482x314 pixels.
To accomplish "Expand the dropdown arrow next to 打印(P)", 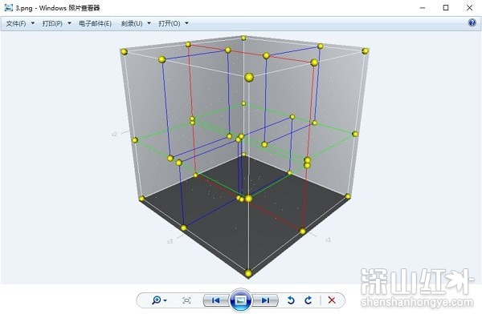I will pos(69,23).
